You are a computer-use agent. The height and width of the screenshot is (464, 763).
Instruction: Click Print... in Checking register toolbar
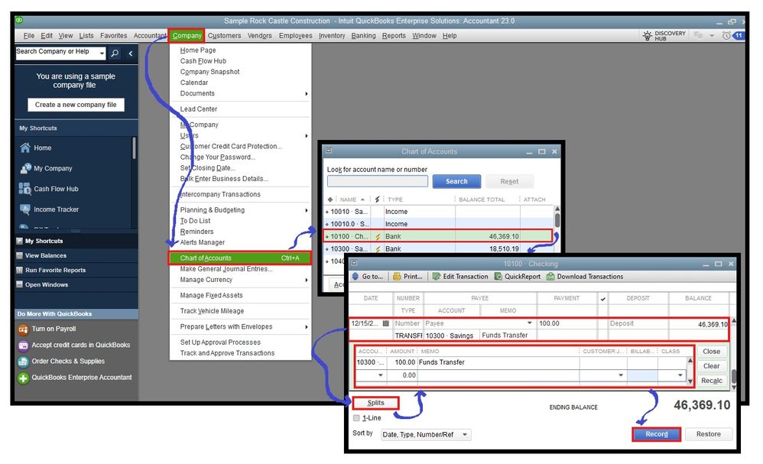coord(407,276)
